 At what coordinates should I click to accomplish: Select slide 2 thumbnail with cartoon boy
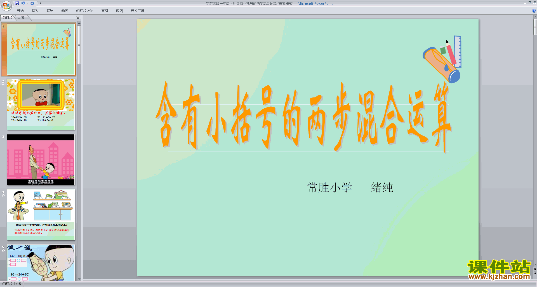coord(41,104)
